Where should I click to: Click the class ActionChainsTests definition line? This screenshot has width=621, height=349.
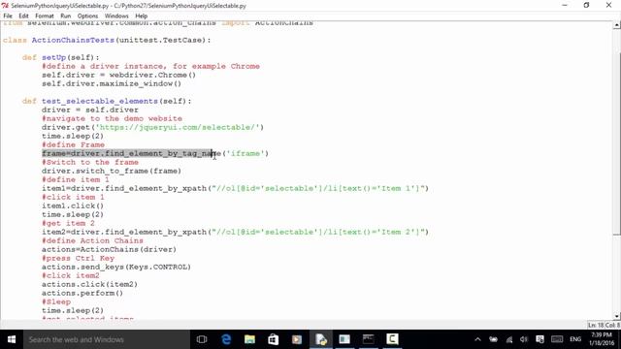point(107,40)
